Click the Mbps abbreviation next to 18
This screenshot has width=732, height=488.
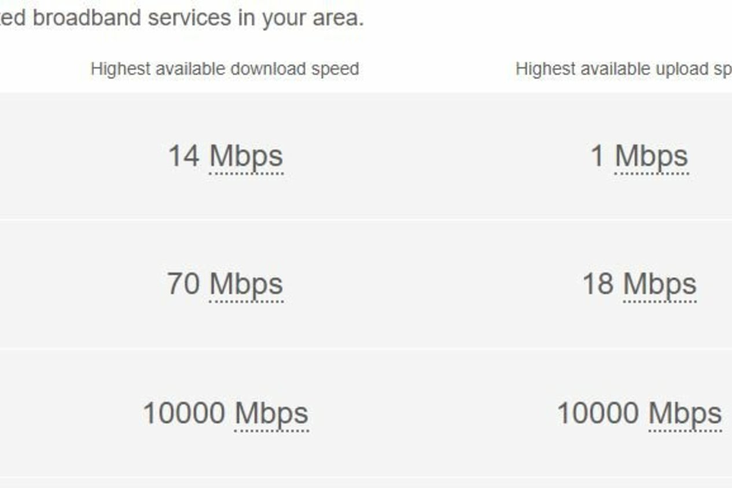(x=660, y=285)
